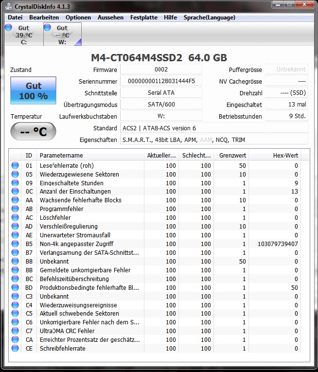Click the CrystalDiskInfo title bar icon

click(x=8, y=6)
